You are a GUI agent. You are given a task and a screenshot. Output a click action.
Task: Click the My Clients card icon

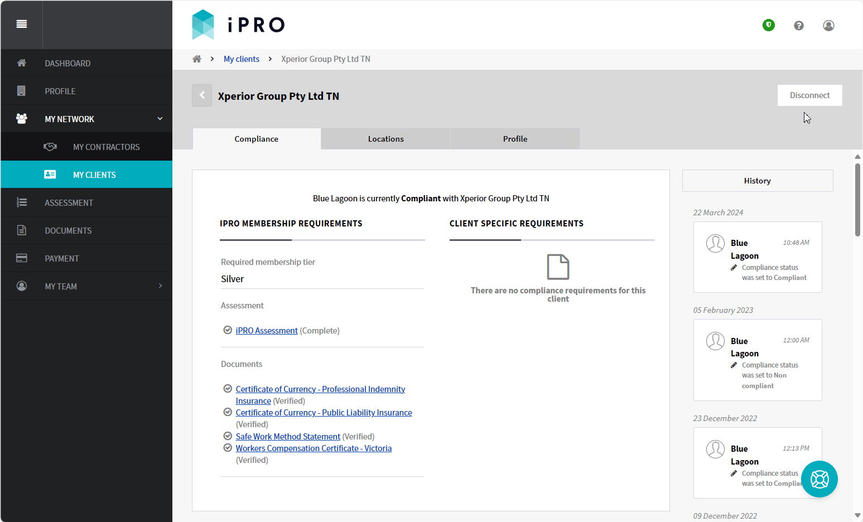[x=50, y=175]
